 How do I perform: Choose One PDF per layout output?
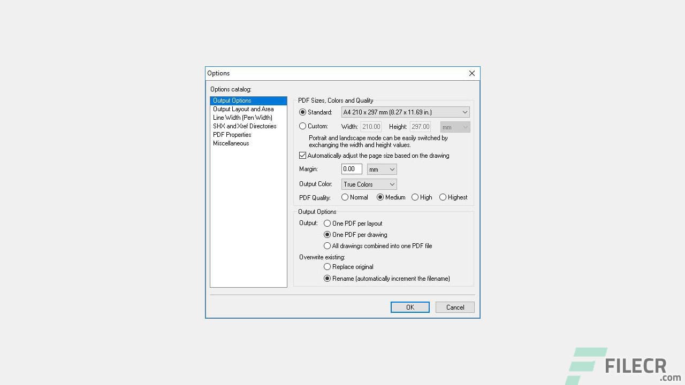click(327, 224)
